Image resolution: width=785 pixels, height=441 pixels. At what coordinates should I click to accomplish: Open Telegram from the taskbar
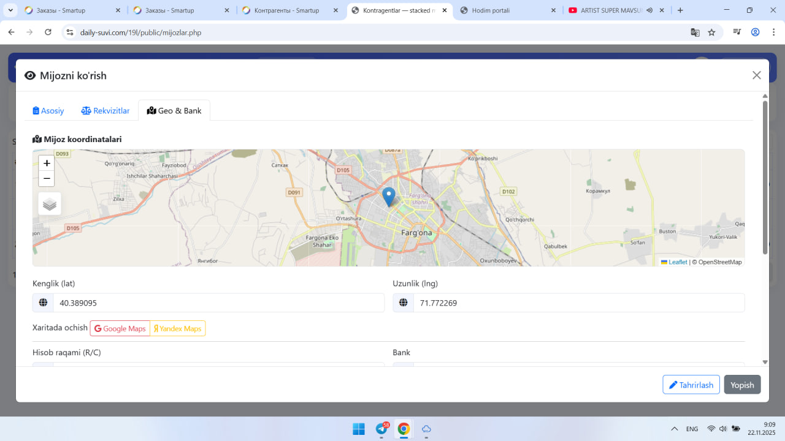pyautogui.click(x=381, y=429)
